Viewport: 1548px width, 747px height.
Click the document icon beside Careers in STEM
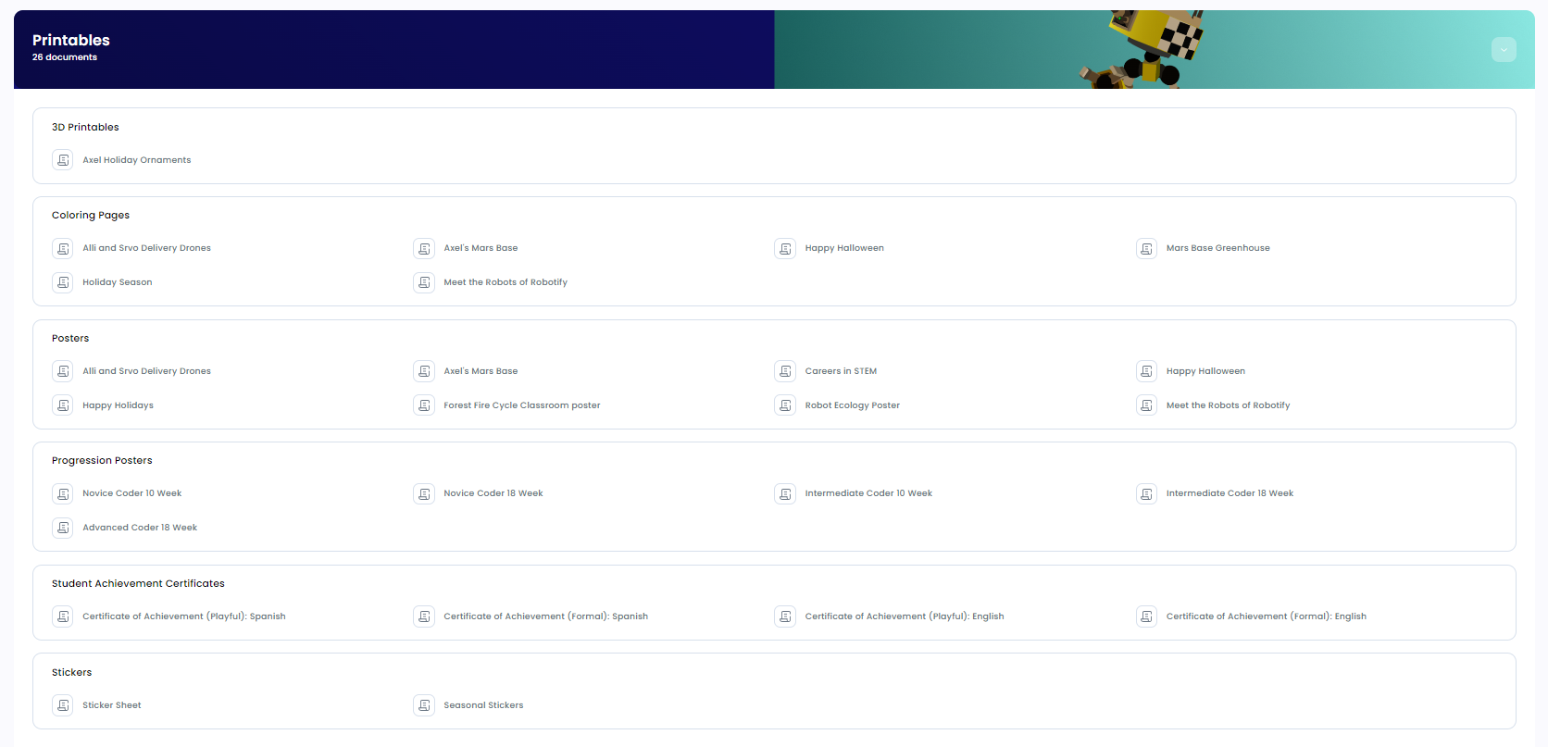(x=785, y=371)
